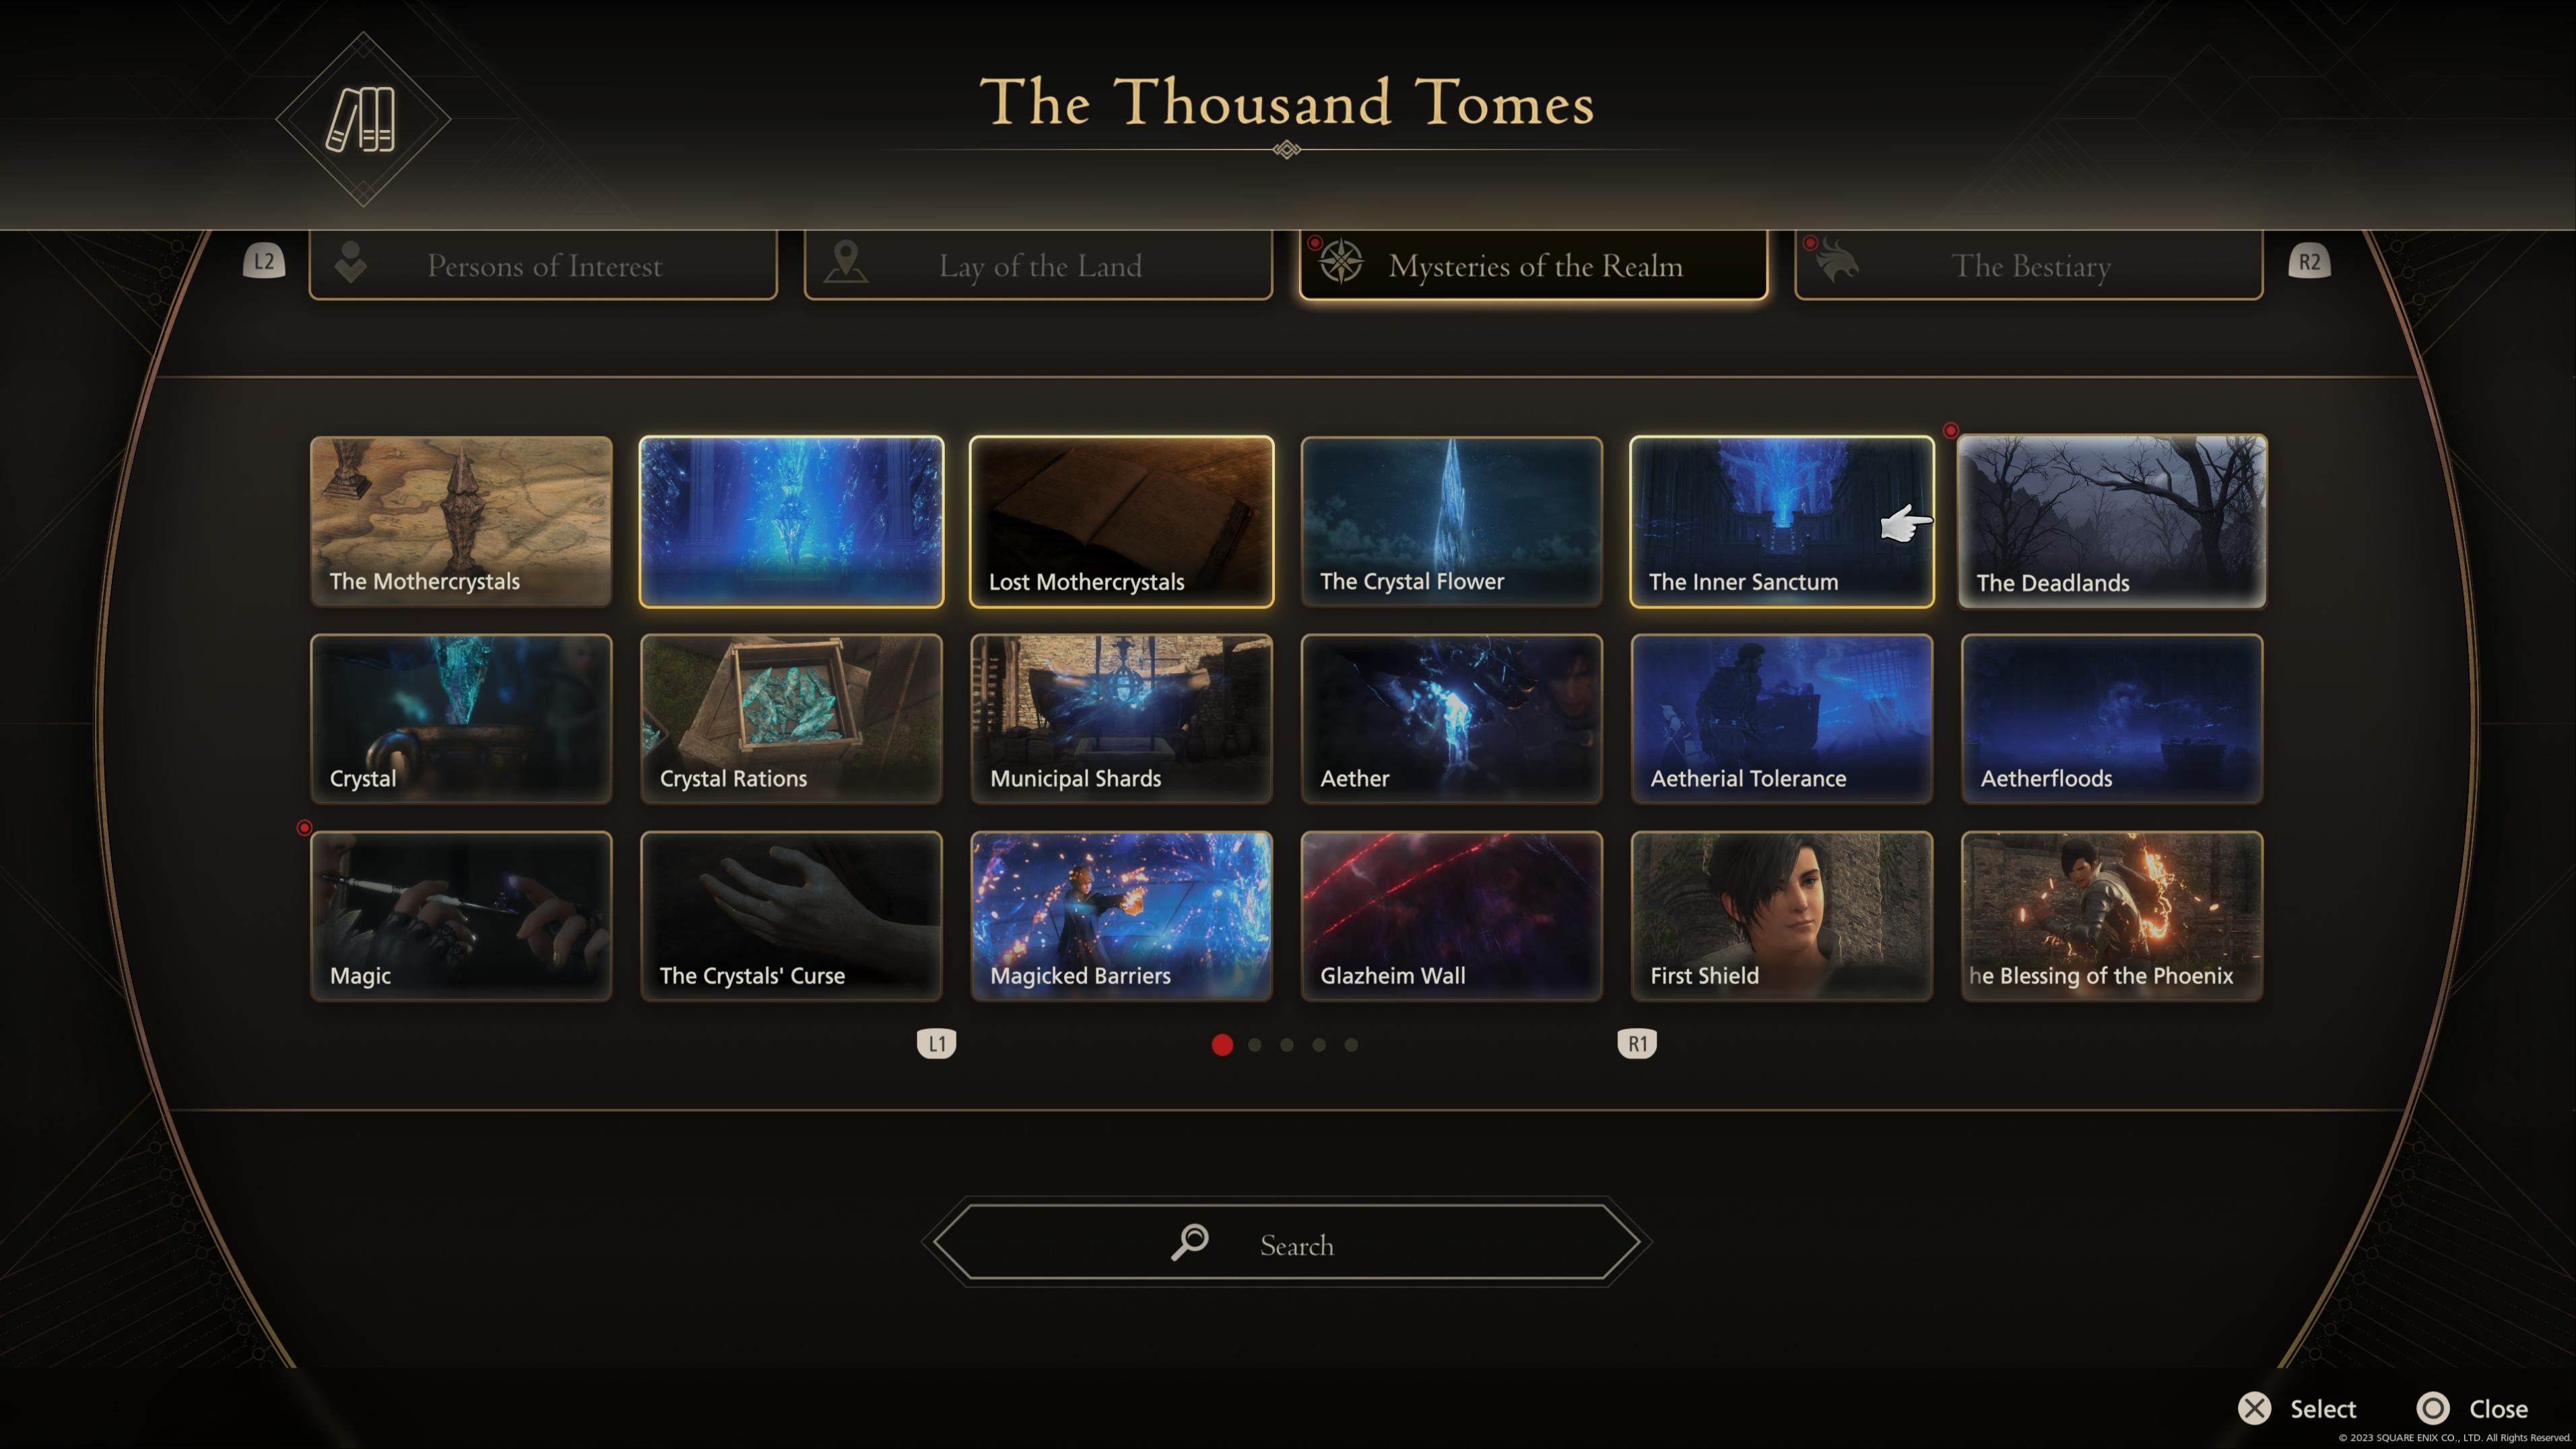
Task: Click the magnifying glass search icon
Action: [1190, 1242]
